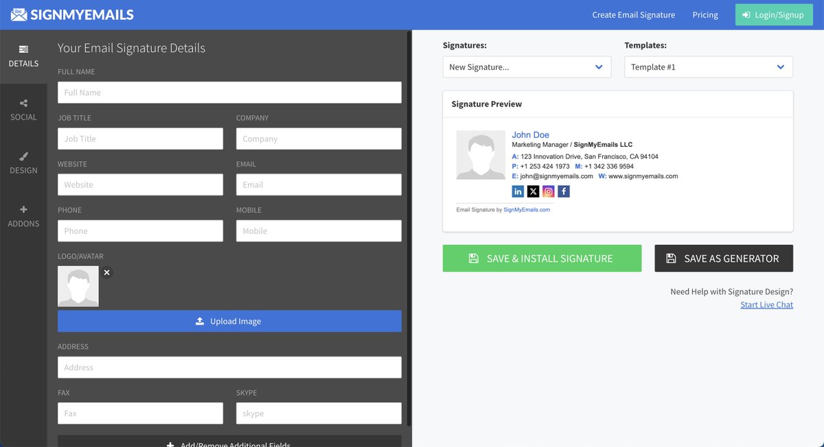Click the address line 123 Innovation Drive
The image size is (824, 447).
(x=590, y=156)
